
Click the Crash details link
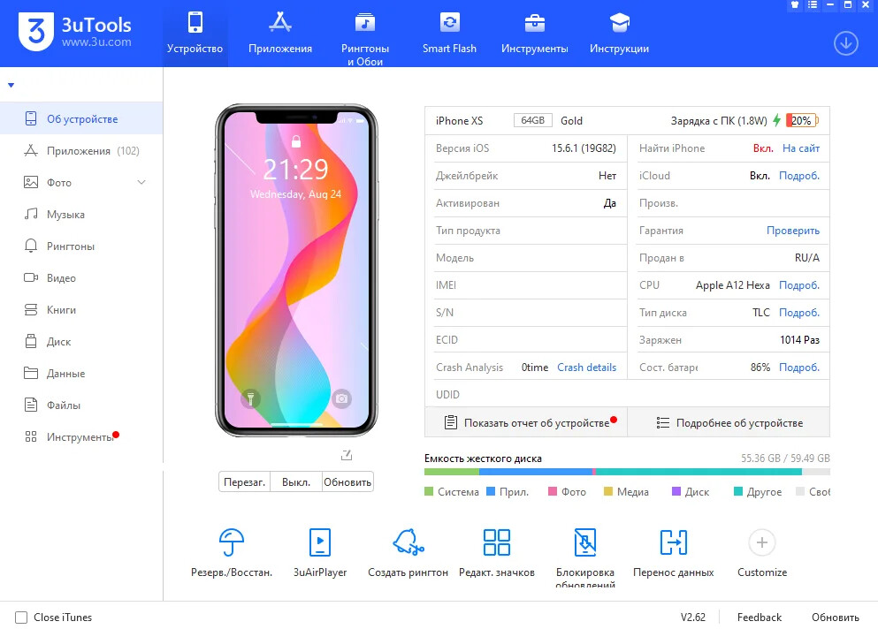(x=586, y=368)
